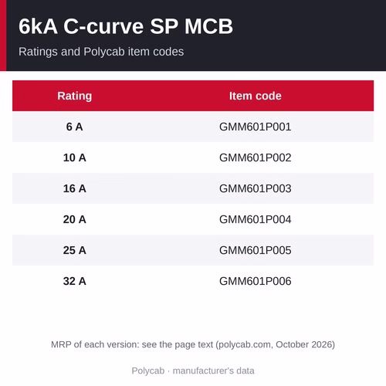
Task: Click item code GMM601P005
Action: (x=256, y=250)
